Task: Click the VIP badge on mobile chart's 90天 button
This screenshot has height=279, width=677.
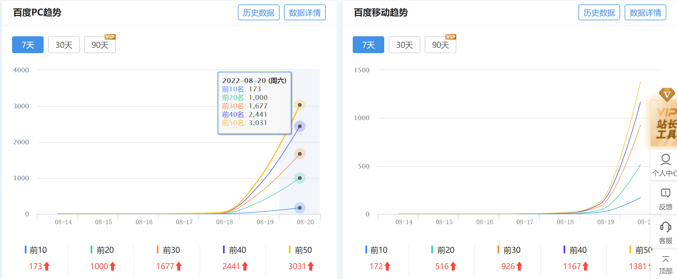Action: (450, 37)
